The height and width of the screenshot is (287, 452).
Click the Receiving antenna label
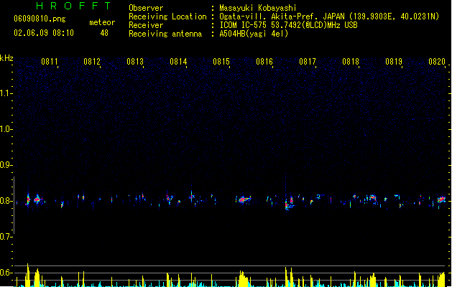tap(165, 34)
